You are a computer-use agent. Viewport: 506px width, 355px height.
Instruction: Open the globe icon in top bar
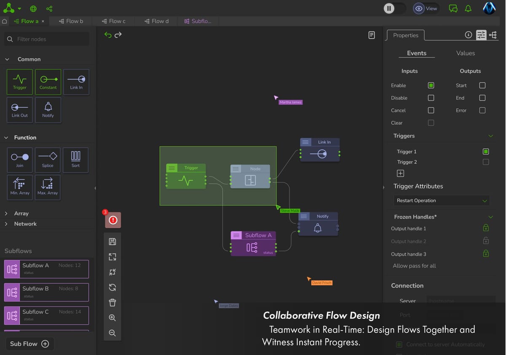tap(33, 8)
